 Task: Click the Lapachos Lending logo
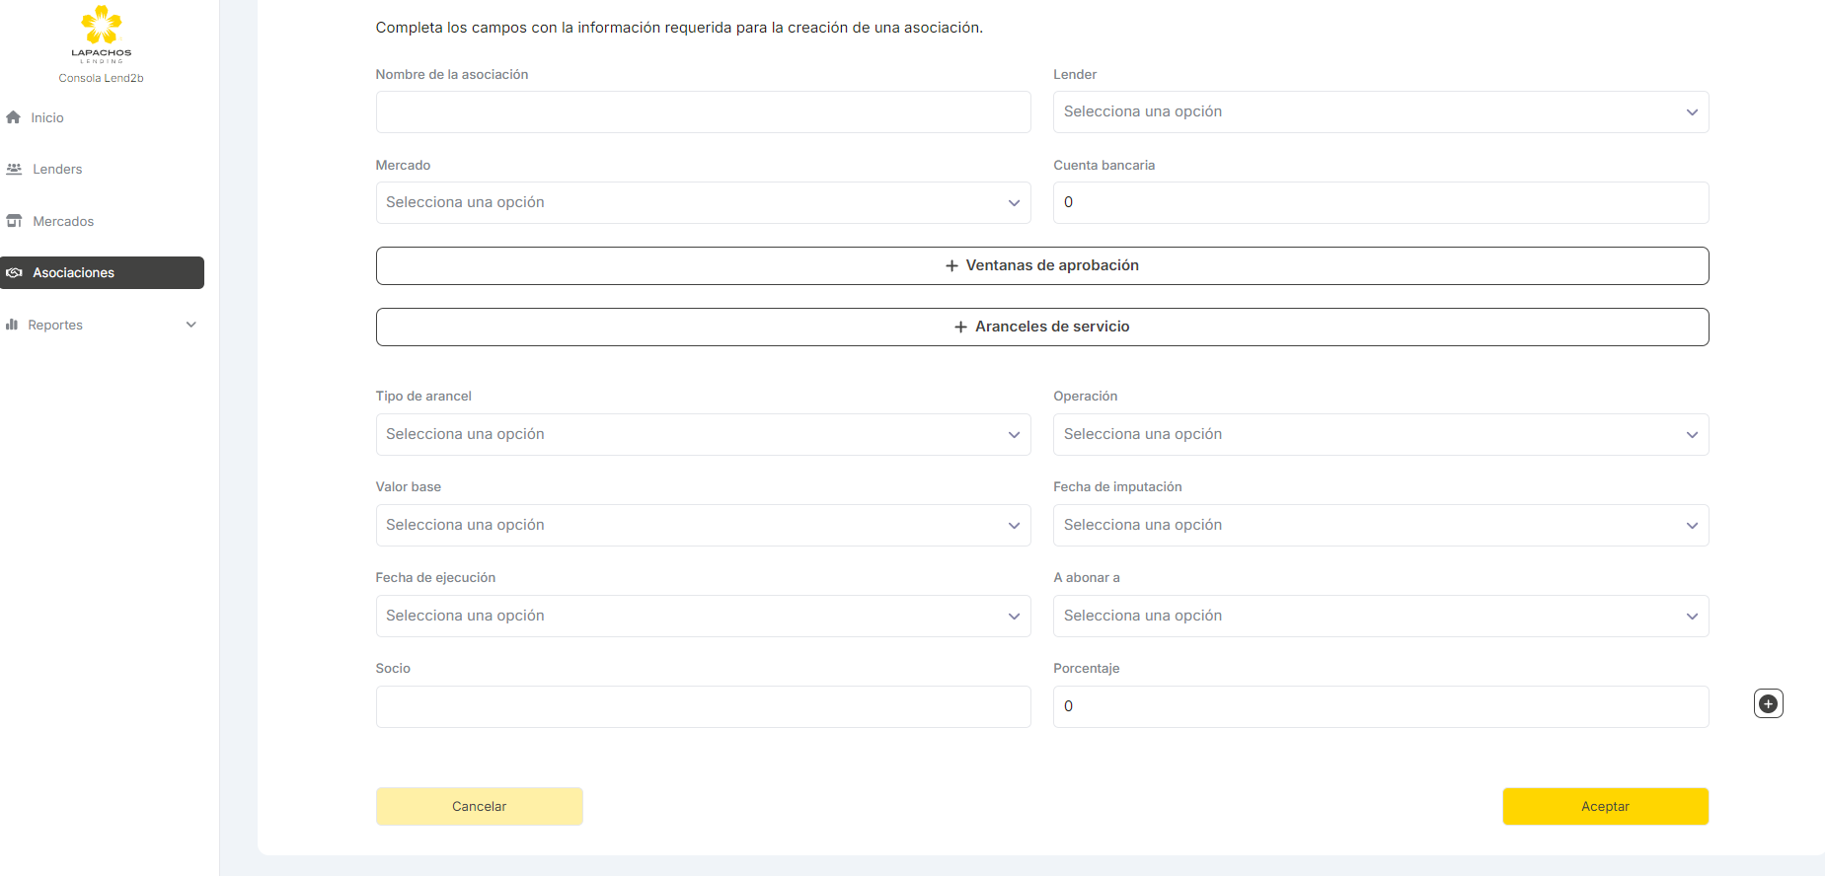101,34
